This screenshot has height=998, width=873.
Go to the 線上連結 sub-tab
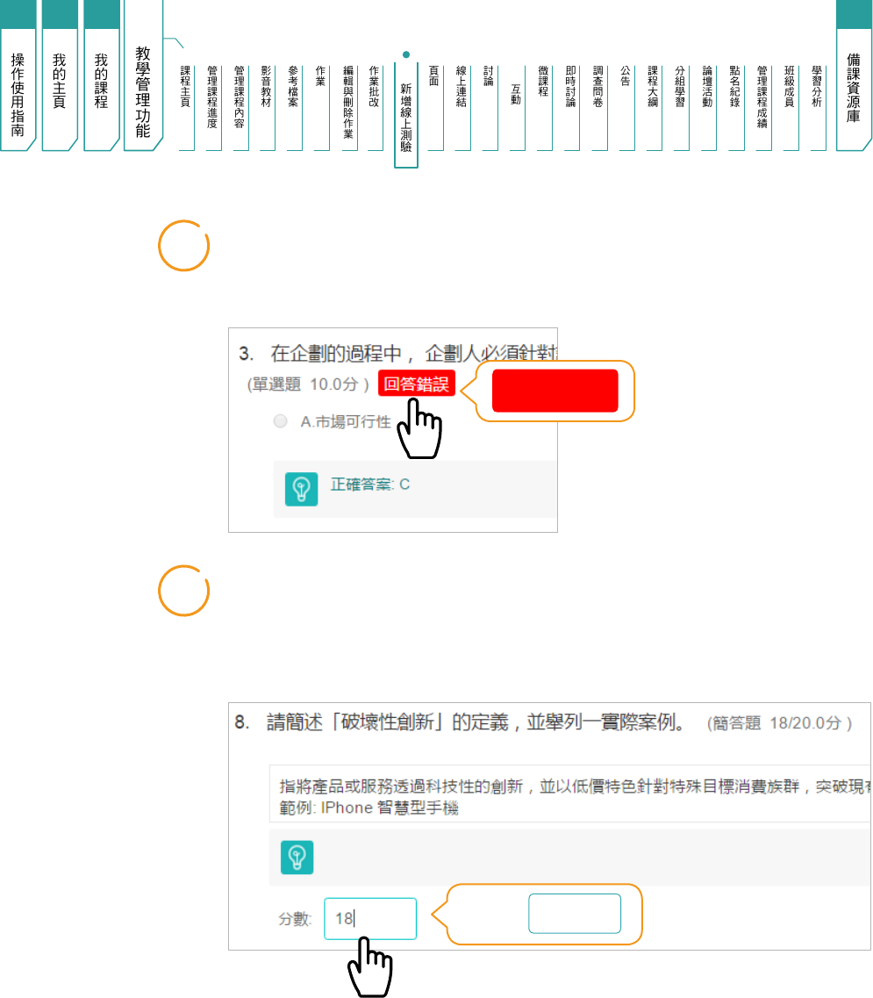click(462, 107)
